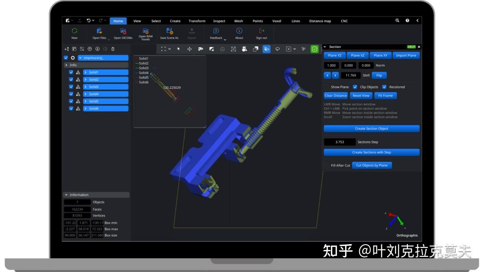Click the collapse ribbon arrow icon

tap(417, 21)
